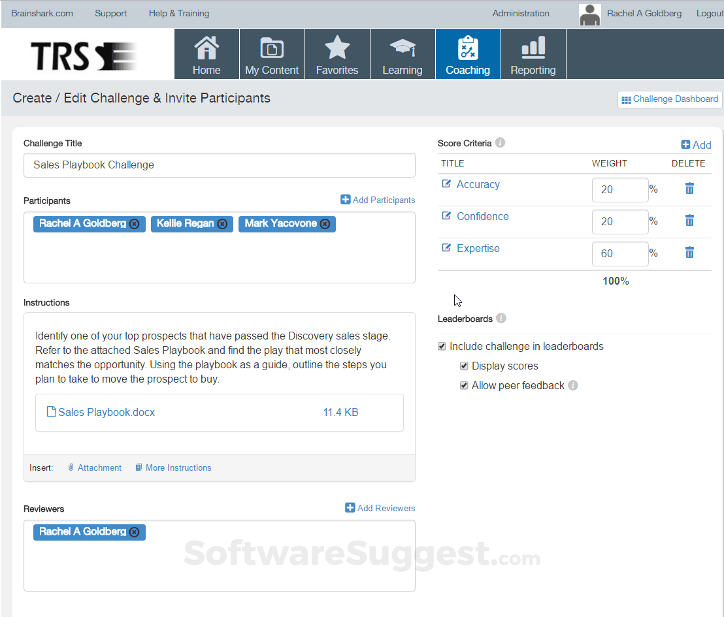724x617 pixels.
Task: Open the Leaderboards info icon
Action: (501, 319)
